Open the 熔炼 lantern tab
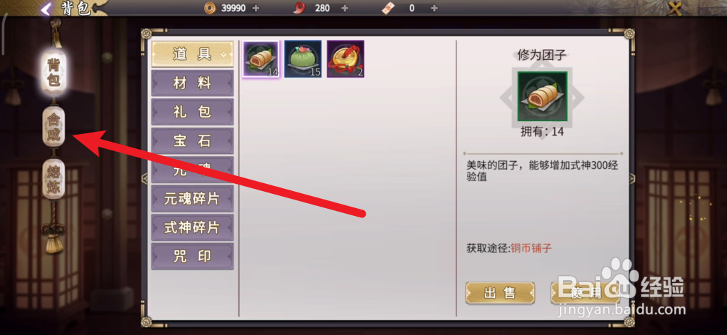 (54, 179)
